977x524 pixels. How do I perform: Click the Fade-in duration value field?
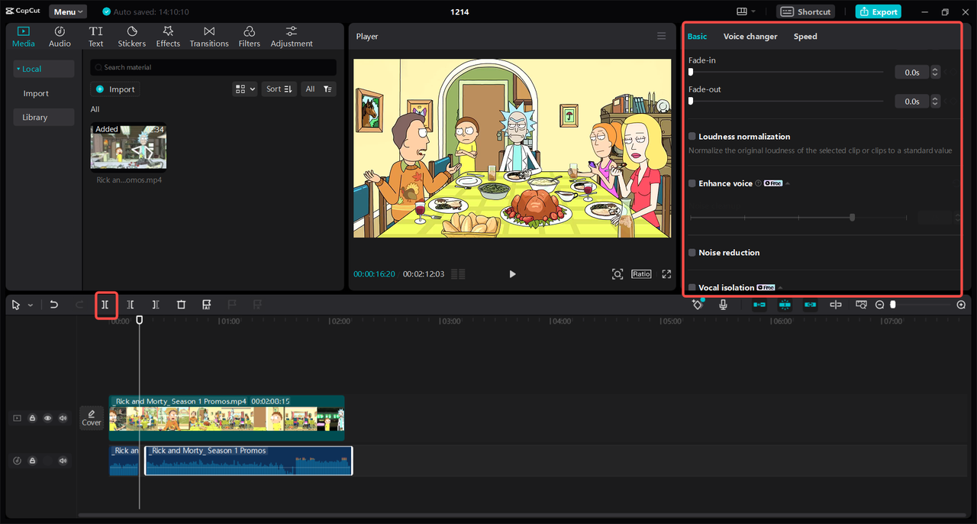pos(912,73)
